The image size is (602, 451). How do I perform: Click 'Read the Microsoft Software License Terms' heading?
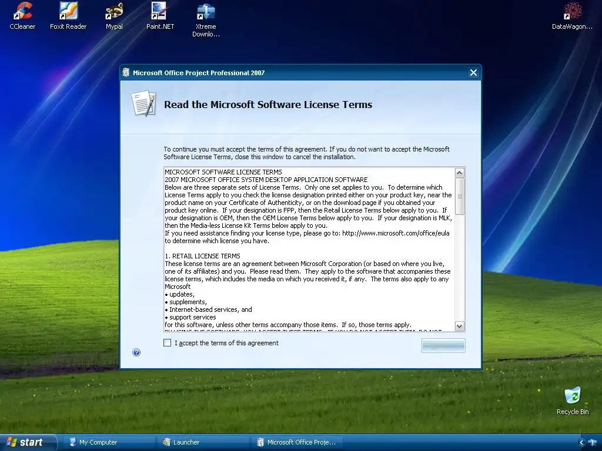(x=268, y=105)
